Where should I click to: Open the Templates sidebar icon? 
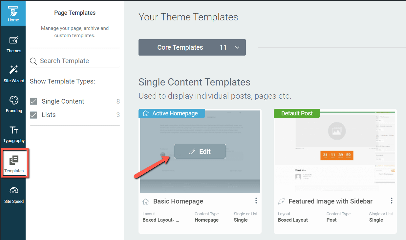(14, 164)
